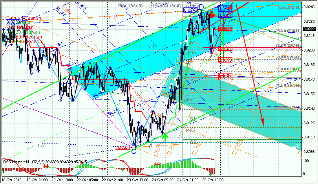
Task: Click the red down arrows above the oscillator near 24 Oct
Action: (157, 164)
